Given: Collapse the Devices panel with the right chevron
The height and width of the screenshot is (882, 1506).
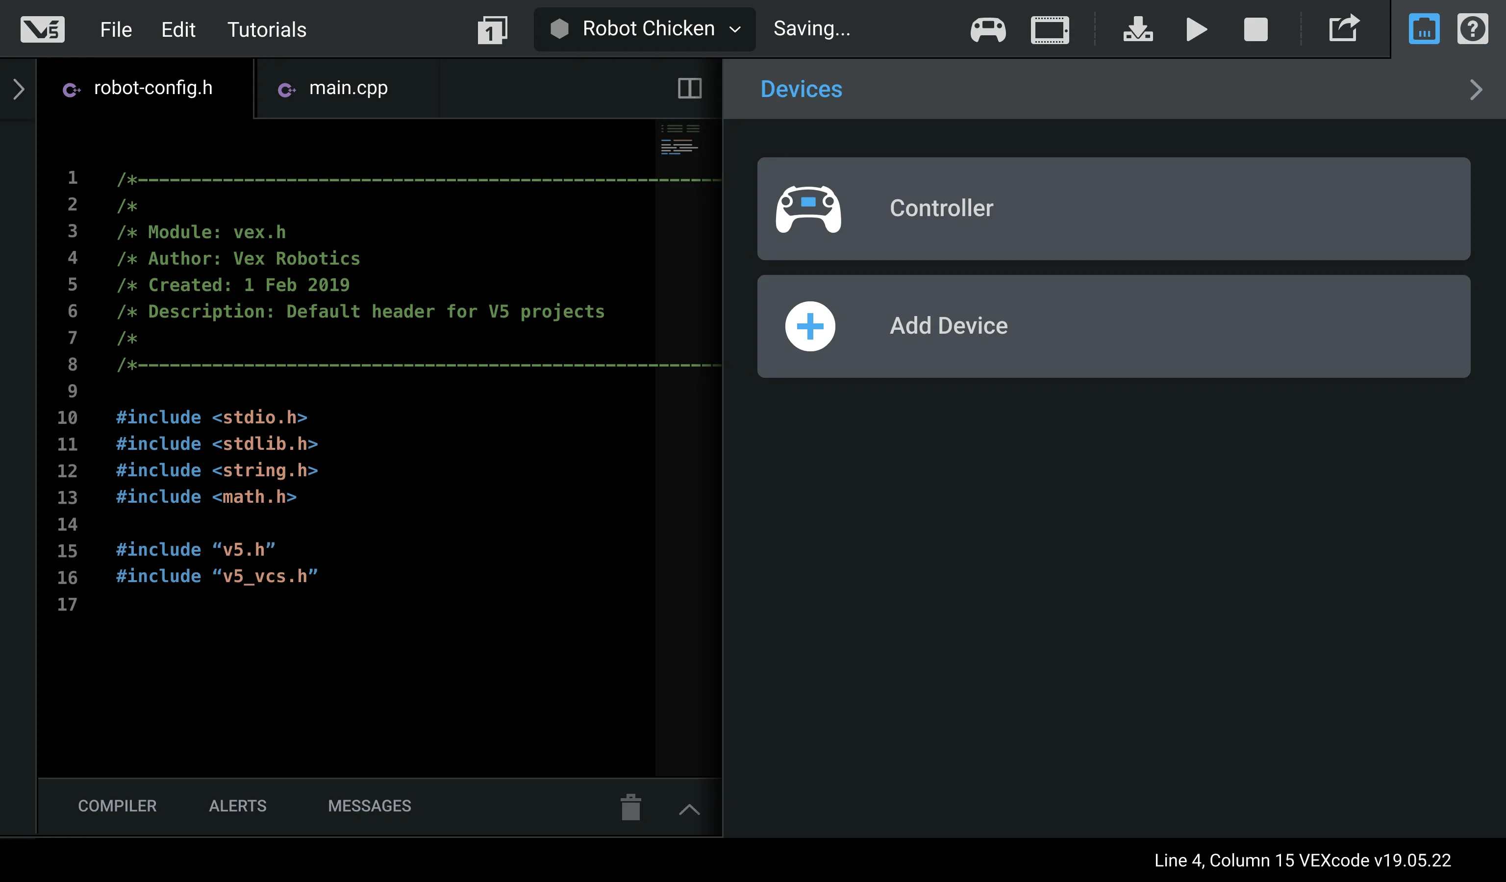Looking at the screenshot, I should click(1476, 90).
